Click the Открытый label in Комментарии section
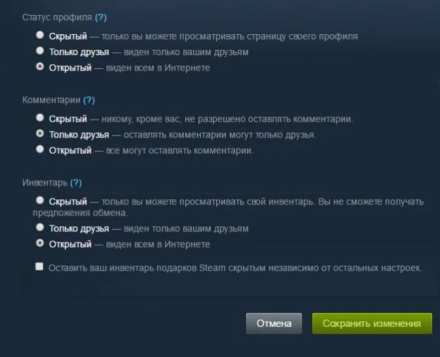The image size is (440, 357). tap(70, 151)
